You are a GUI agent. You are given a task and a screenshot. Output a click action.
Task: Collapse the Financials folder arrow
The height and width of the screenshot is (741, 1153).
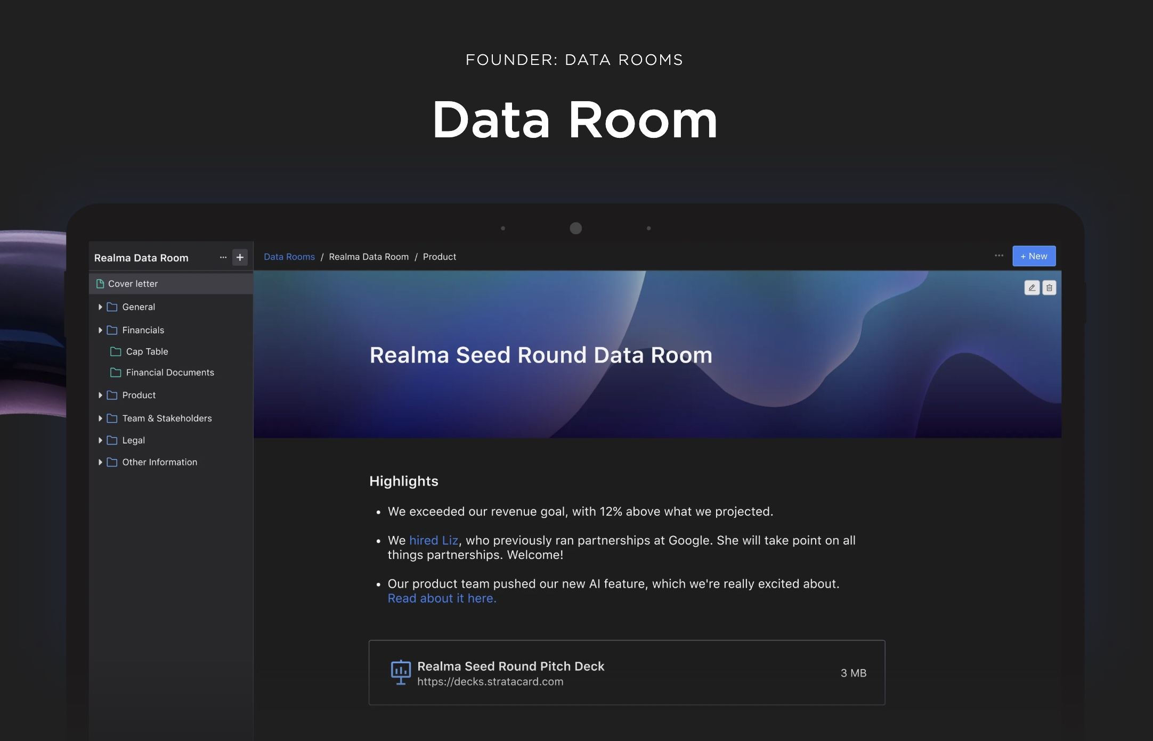tap(100, 330)
